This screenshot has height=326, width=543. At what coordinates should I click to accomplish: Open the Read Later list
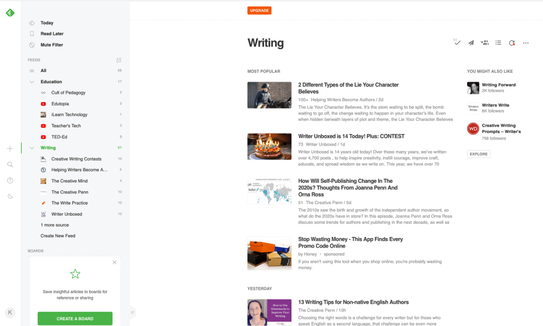click(51, 34)
